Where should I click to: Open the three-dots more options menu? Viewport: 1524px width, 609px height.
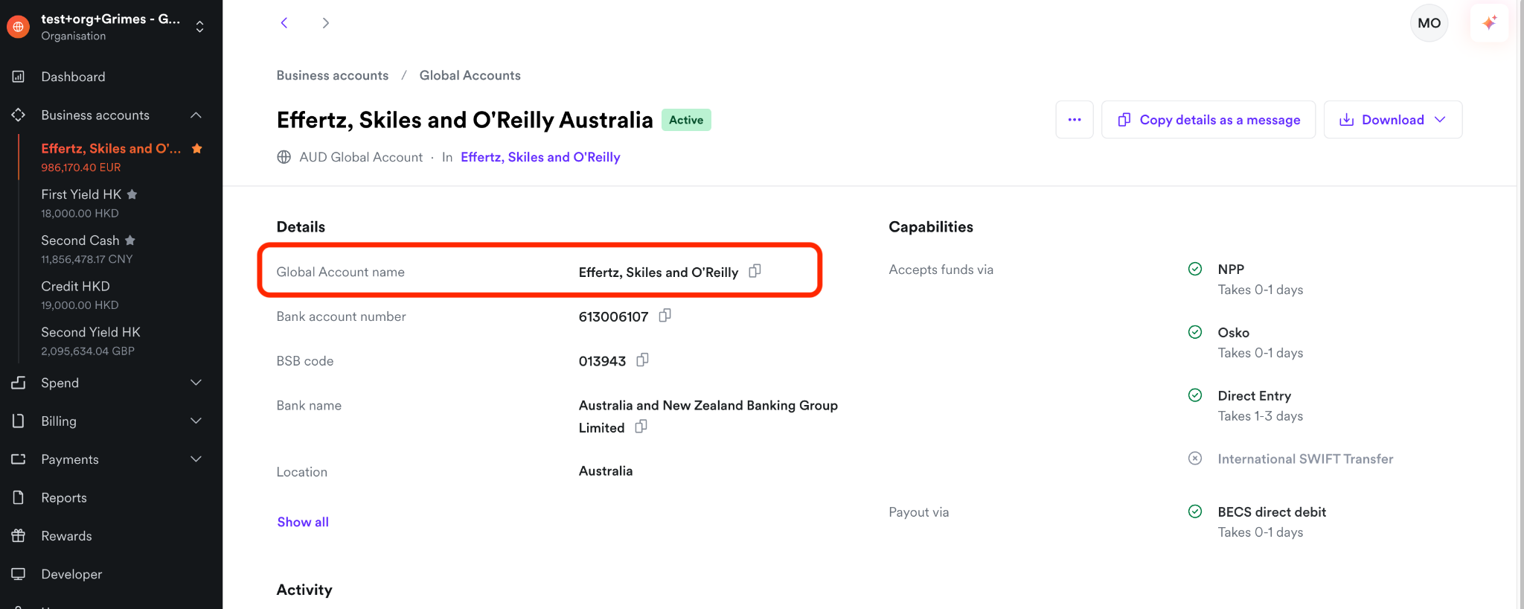(1075, 120)
